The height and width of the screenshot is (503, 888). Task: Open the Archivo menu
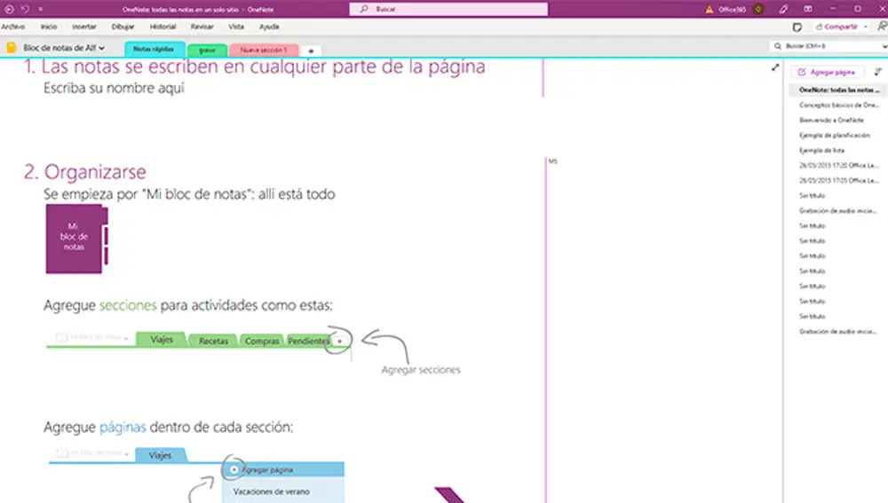click(13, 27)
